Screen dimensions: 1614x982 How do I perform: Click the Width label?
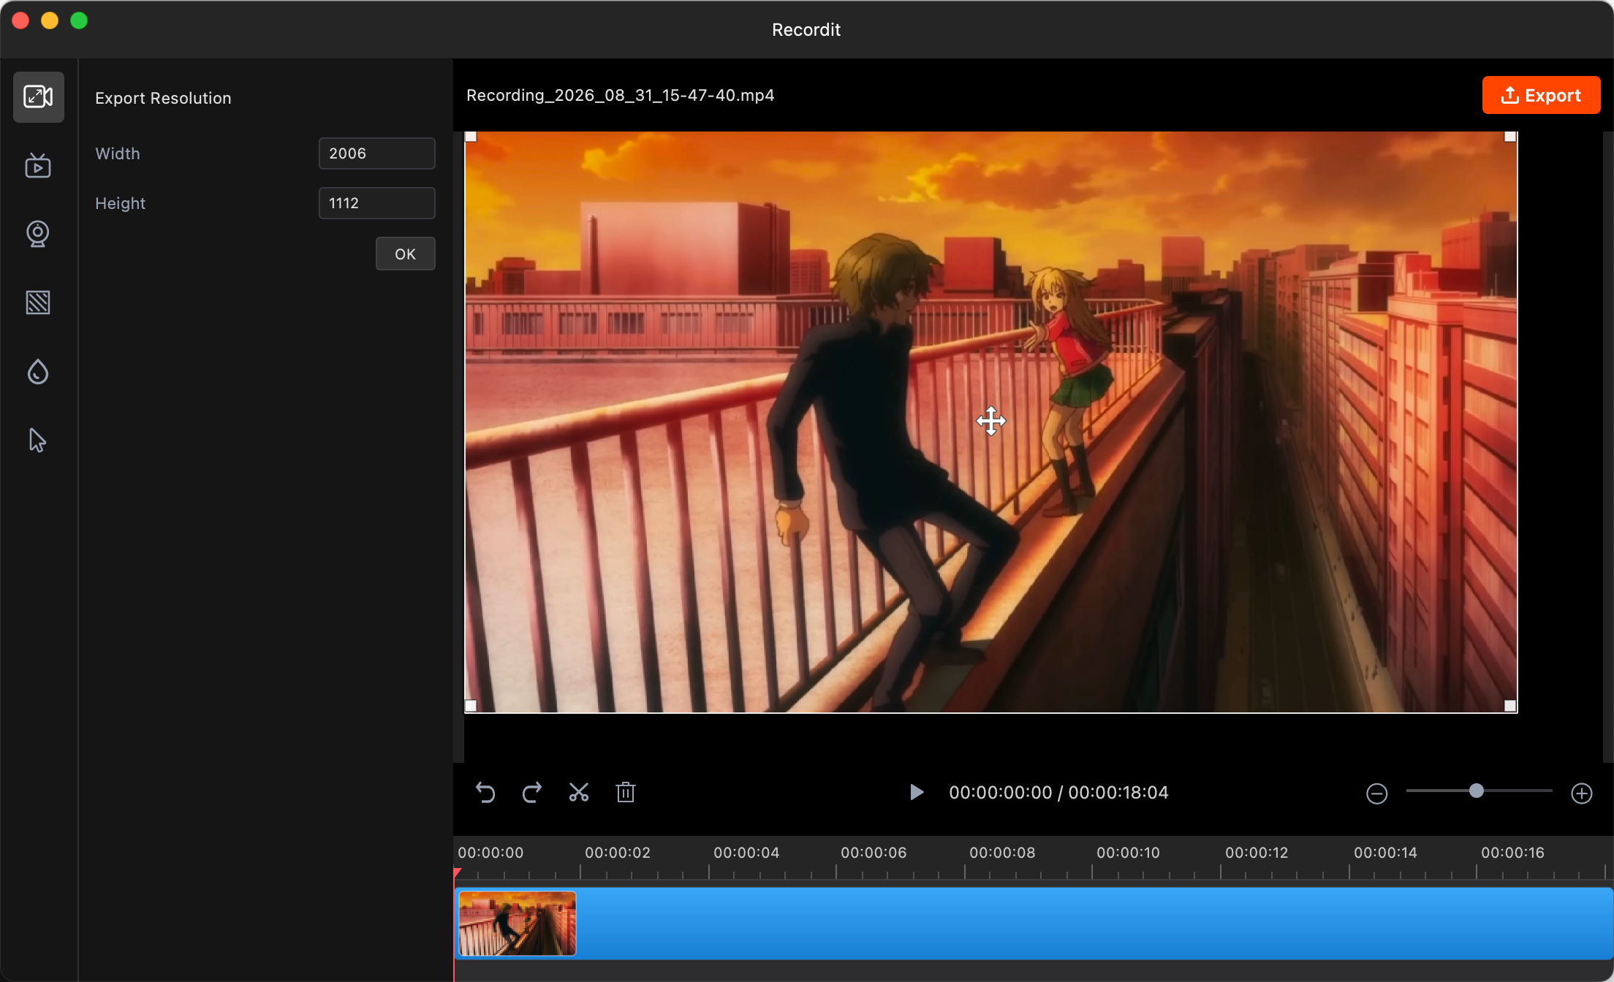pyautogui.click(x=118, y=153)
